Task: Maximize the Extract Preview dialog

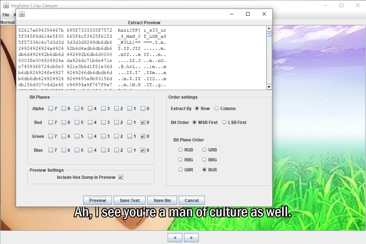Action: 248,14
